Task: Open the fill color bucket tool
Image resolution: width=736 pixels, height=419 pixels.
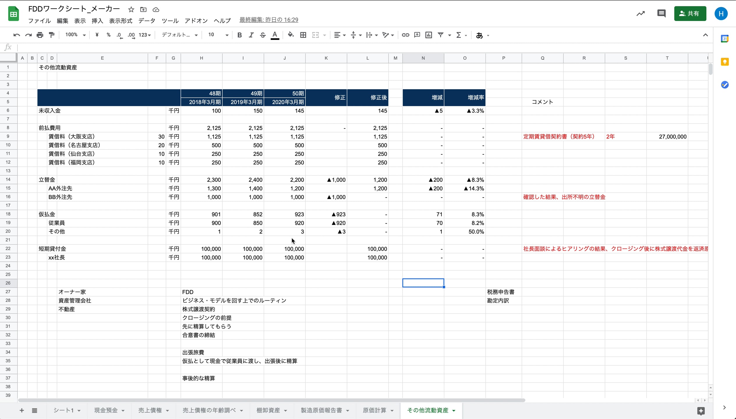Action: click(x=290, y=35)
